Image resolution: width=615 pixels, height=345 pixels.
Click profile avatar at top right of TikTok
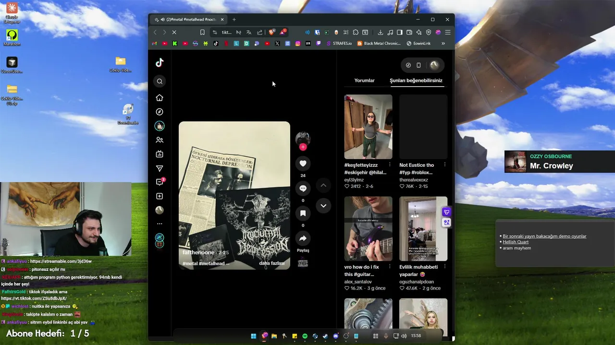(x=434, y=65)
